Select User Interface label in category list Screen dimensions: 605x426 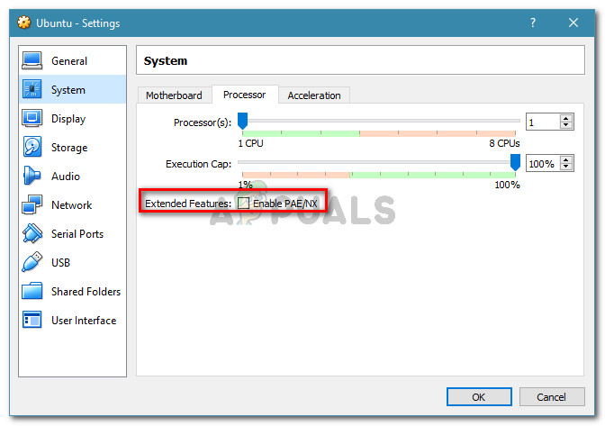pyautogui.click(x=84, y=321)
